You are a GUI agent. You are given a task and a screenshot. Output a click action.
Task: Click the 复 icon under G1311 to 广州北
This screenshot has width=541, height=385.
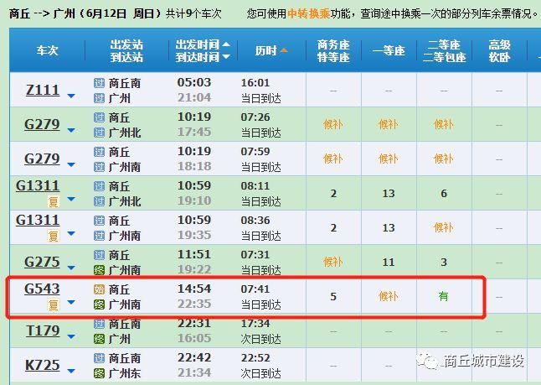click(x=53, y=201)
